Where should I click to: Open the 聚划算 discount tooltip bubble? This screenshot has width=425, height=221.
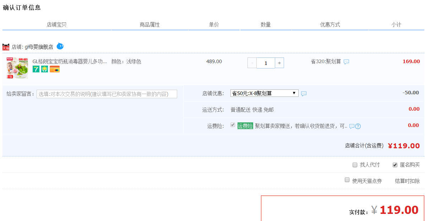(346, 61)
